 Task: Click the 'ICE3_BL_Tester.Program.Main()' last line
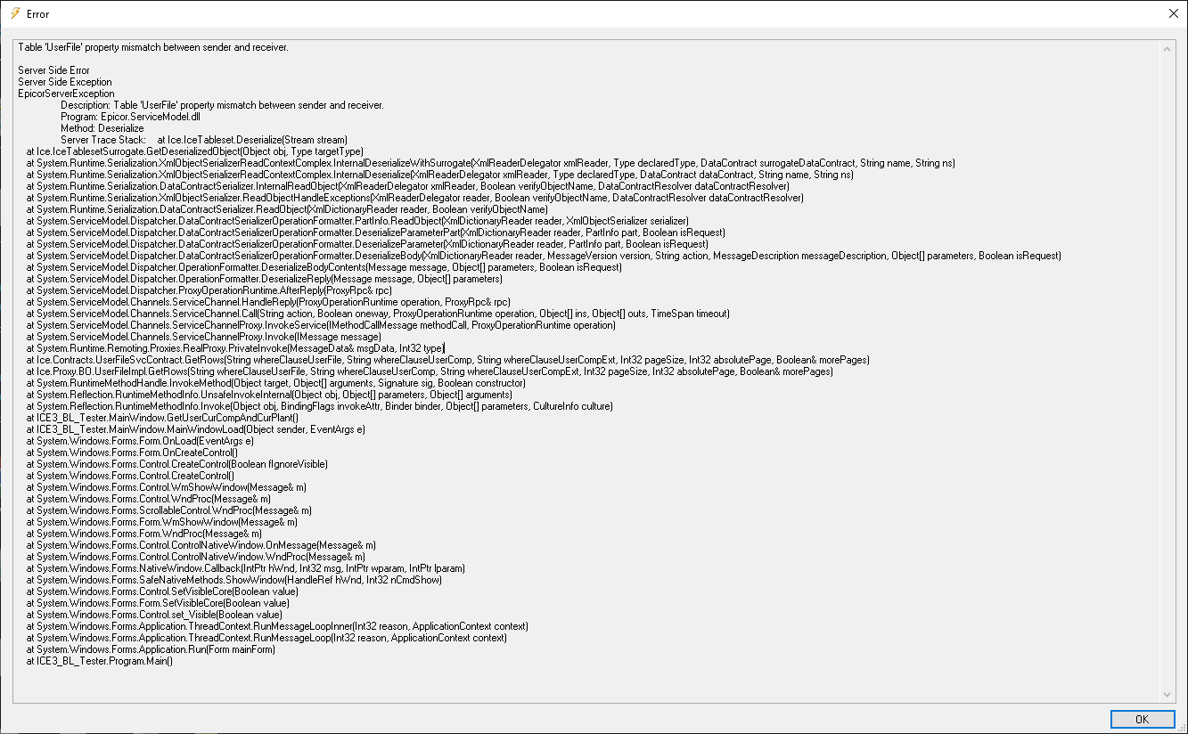tap(100, 661)
